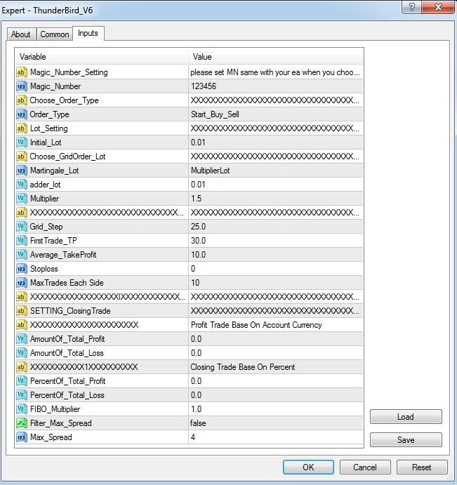Switch to the About tab

point(21,34)
